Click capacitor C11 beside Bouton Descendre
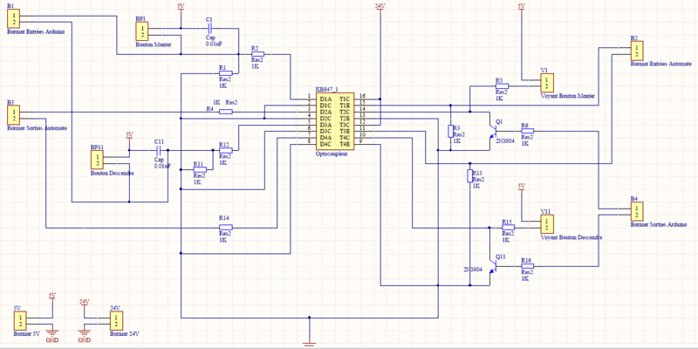Viewport: 698px width, 349px height. (159, 150)
